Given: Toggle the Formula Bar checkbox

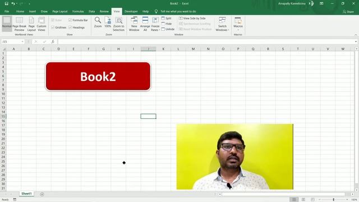Looking at the screenshot, I should [x=70, y=20].
